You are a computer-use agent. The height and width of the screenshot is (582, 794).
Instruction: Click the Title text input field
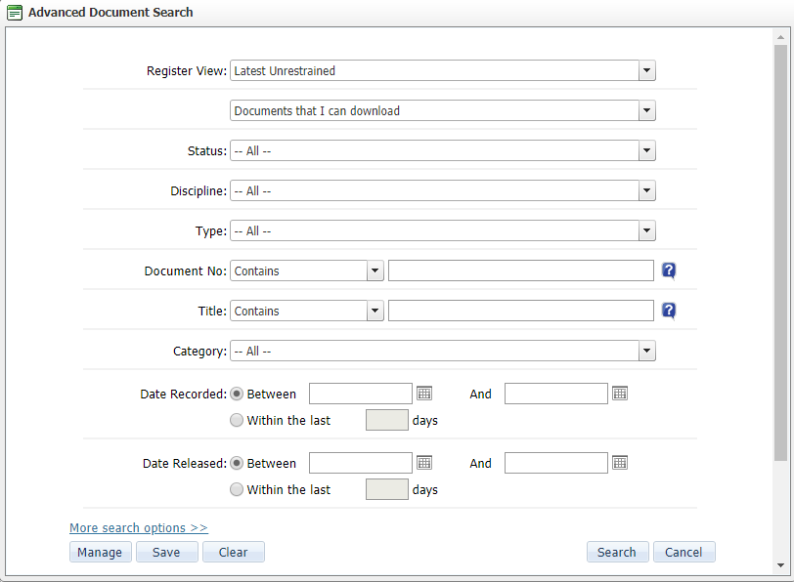521,311
